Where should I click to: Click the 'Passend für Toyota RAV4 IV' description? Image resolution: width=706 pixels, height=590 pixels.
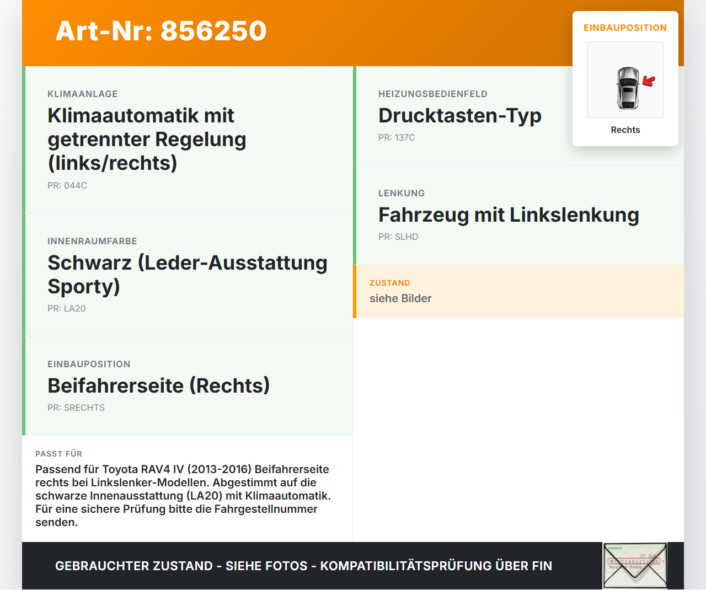tap(183, 496)
